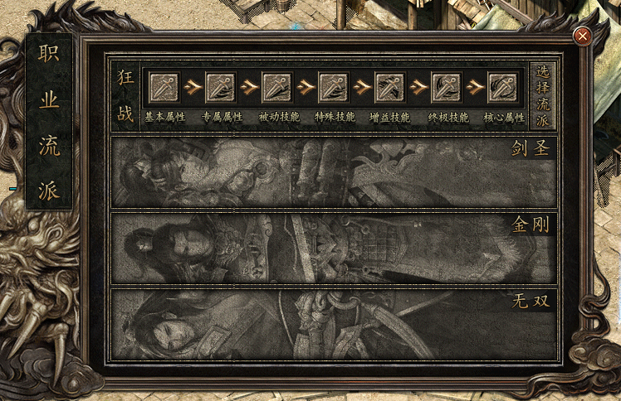
Task: Open the 核心属性 icon
Action: coord(503,87)
